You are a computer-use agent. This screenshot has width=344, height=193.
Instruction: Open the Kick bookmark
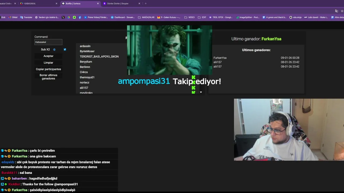3,17
